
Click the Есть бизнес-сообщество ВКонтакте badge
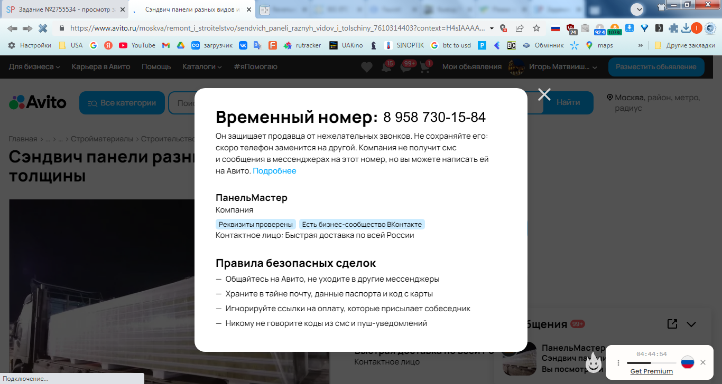tap(362, 224)
